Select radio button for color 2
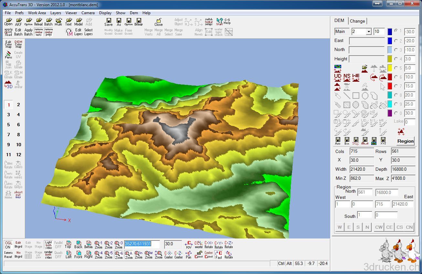422x274 pixels. click(x=396, y=41)
